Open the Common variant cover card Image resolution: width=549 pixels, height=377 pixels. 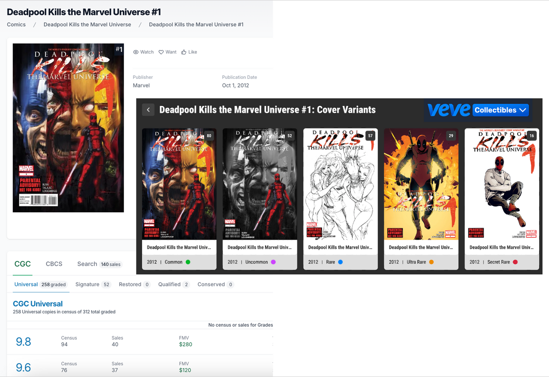coord(179,199)
